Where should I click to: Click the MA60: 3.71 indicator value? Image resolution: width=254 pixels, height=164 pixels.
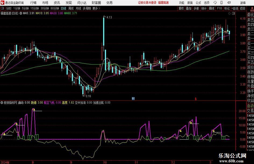click(x=71, y=13)
